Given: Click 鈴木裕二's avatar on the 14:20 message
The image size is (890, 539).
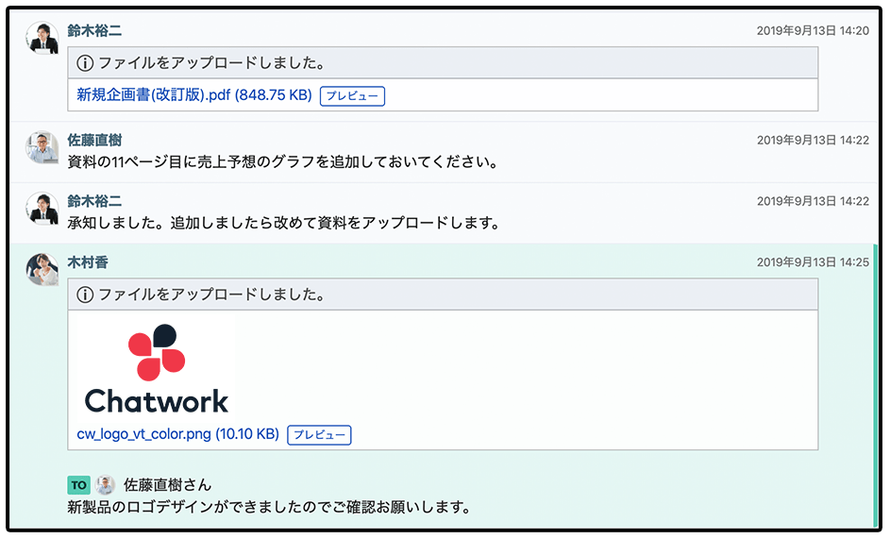Looking at the screenshot, I should click(42, 38).
